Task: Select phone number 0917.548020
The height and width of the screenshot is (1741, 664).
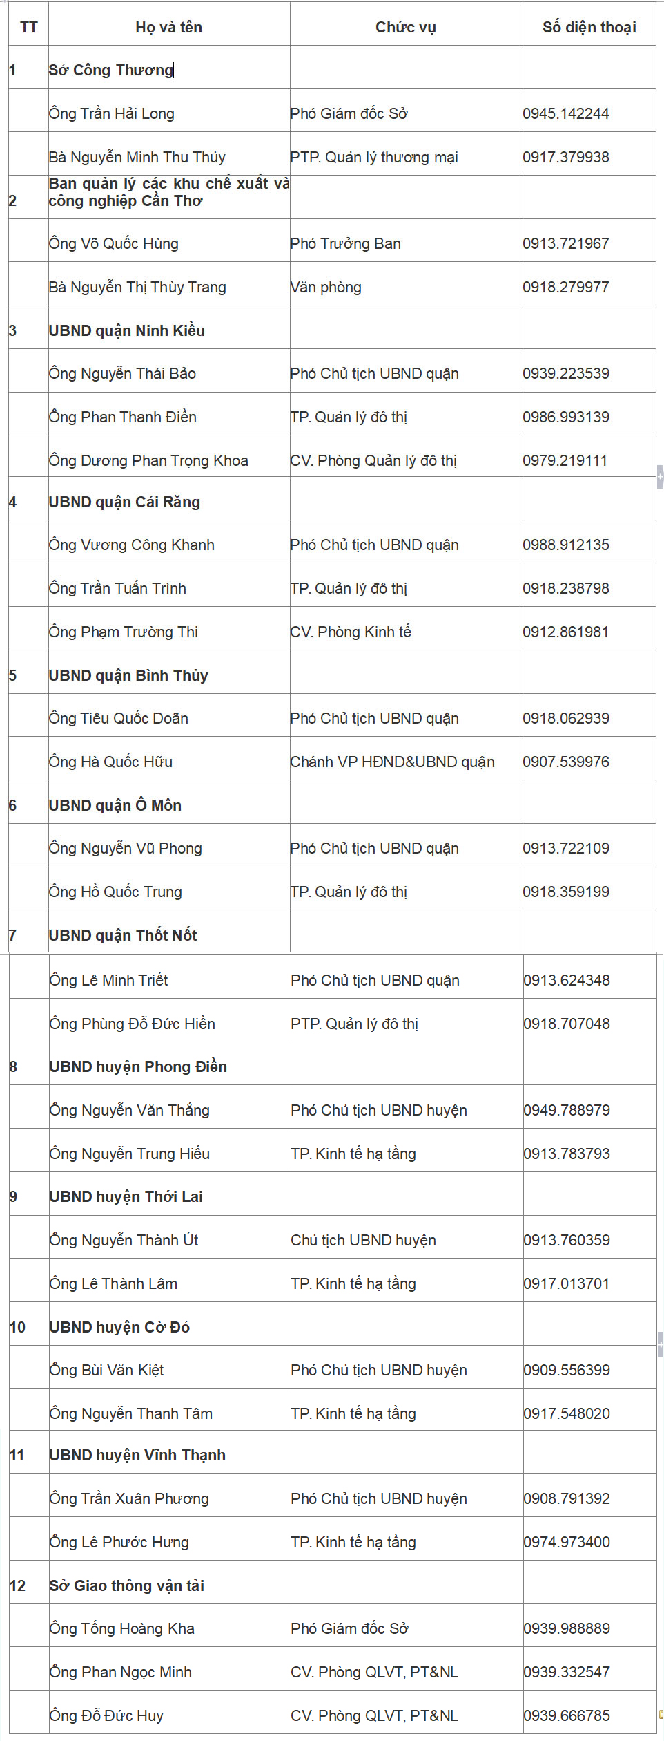Action: (x=567, y=1413)
